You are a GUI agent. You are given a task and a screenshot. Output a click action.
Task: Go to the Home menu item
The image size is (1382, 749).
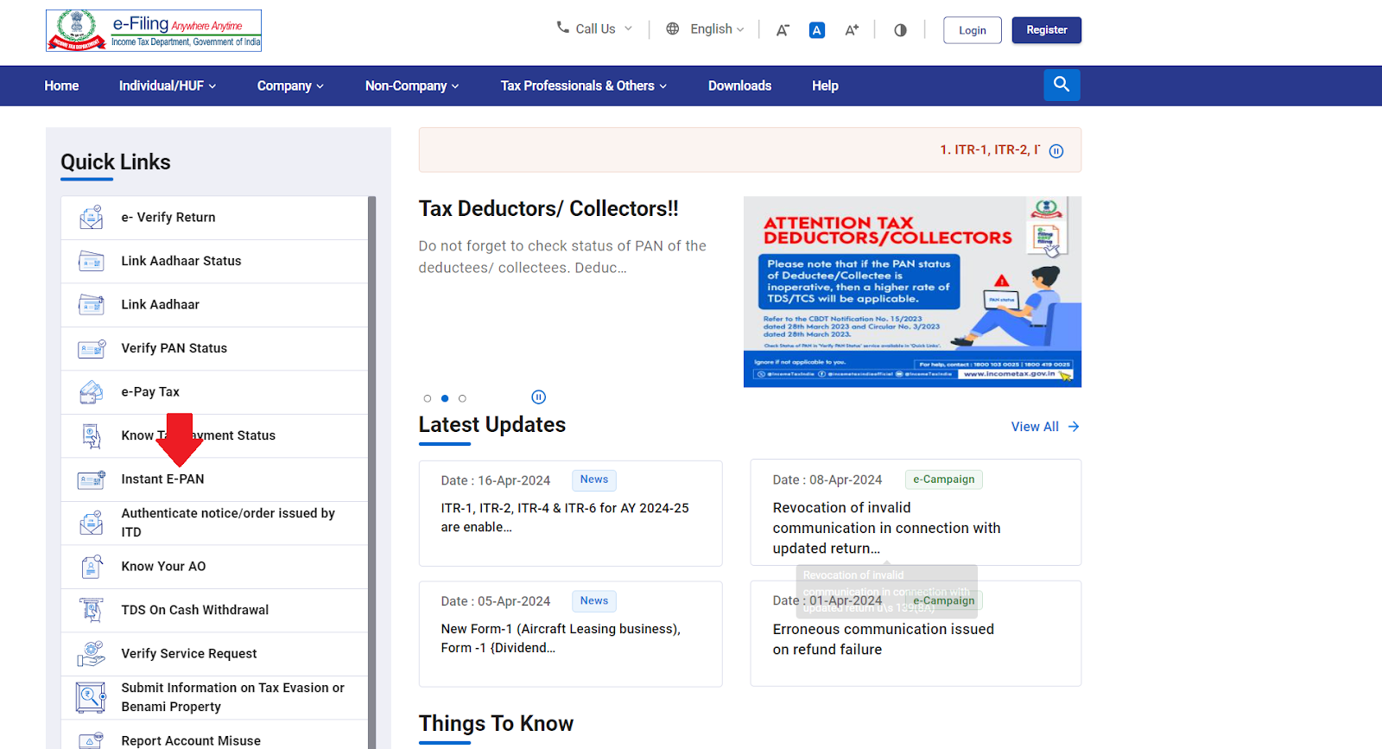click(x=61, y=86)
